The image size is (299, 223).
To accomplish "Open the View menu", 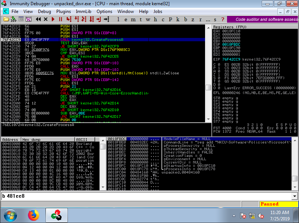I will pyautogui.click(x=28, y=12).
